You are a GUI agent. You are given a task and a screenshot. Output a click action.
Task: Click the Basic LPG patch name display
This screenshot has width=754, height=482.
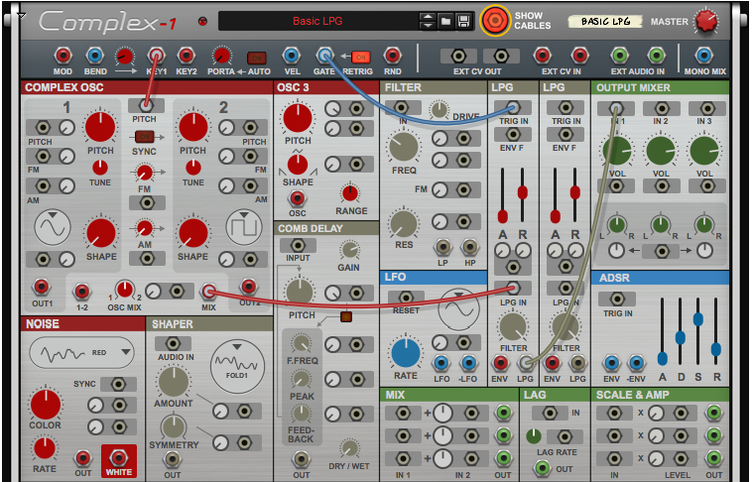pos(317,21)
